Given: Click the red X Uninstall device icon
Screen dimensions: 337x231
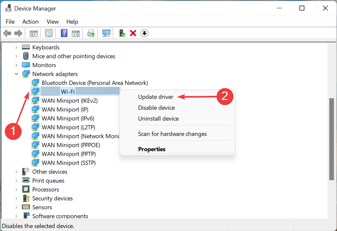Looking at the screenshot, I should pos(133,33).
